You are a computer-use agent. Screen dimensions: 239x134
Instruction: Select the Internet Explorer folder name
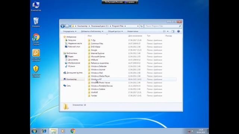(97, 53)
